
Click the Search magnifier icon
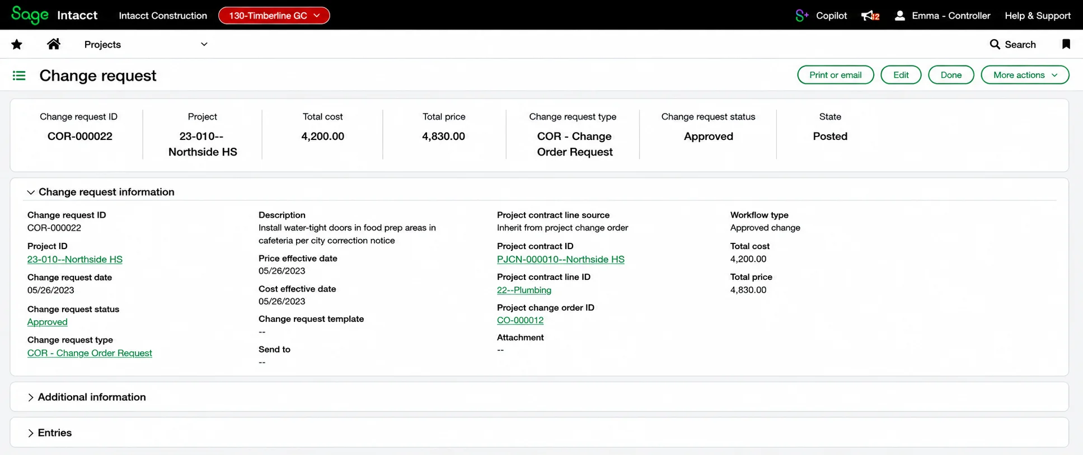click(995, 44)
